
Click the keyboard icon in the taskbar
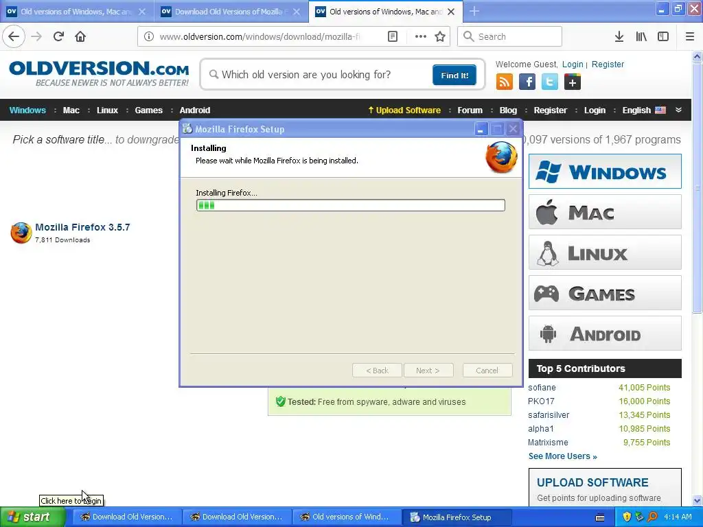(599, 517)
